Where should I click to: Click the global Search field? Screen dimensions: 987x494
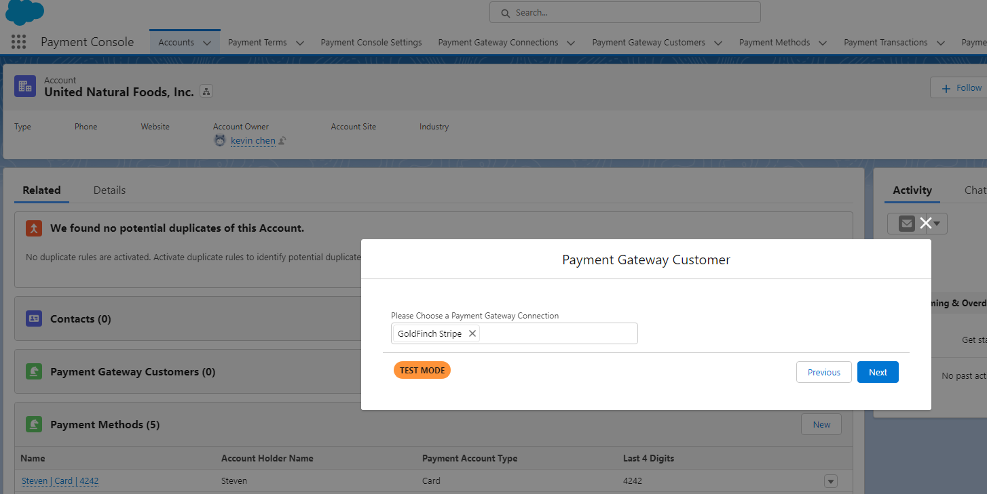pos(625,12)
